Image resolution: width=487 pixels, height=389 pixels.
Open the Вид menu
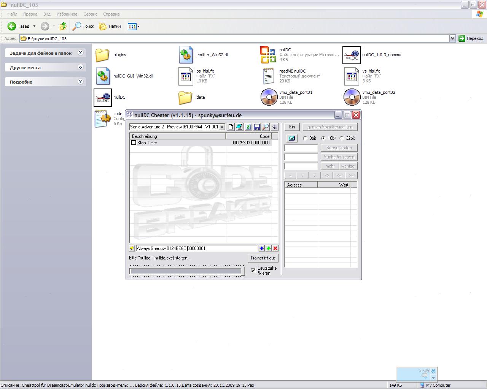(47, 14)
